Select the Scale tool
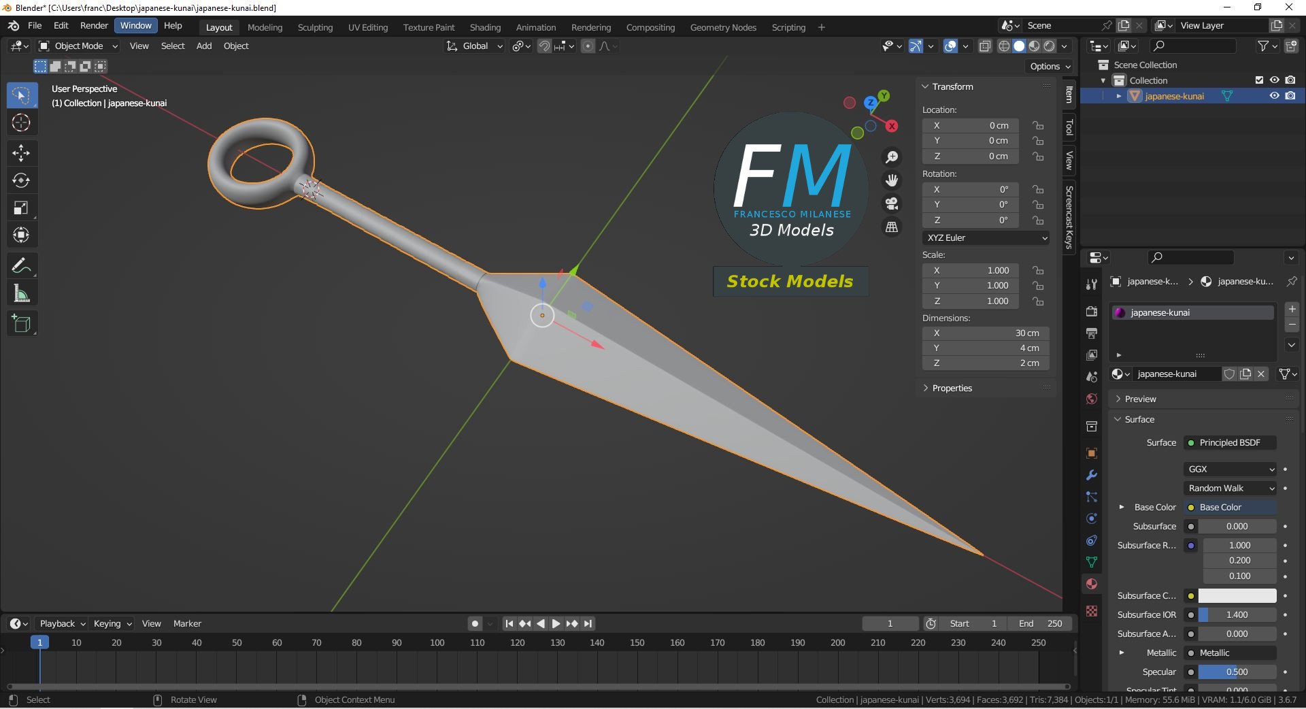The width and height of the screenshot is (1306, 709). point(21,208)
